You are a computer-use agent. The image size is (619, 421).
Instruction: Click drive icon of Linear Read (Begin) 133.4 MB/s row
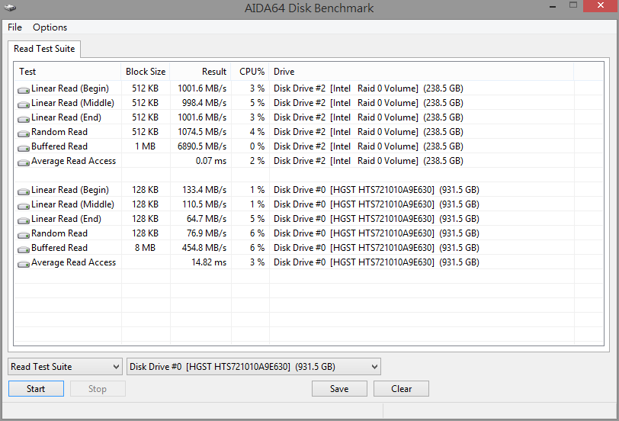point(24,191)
